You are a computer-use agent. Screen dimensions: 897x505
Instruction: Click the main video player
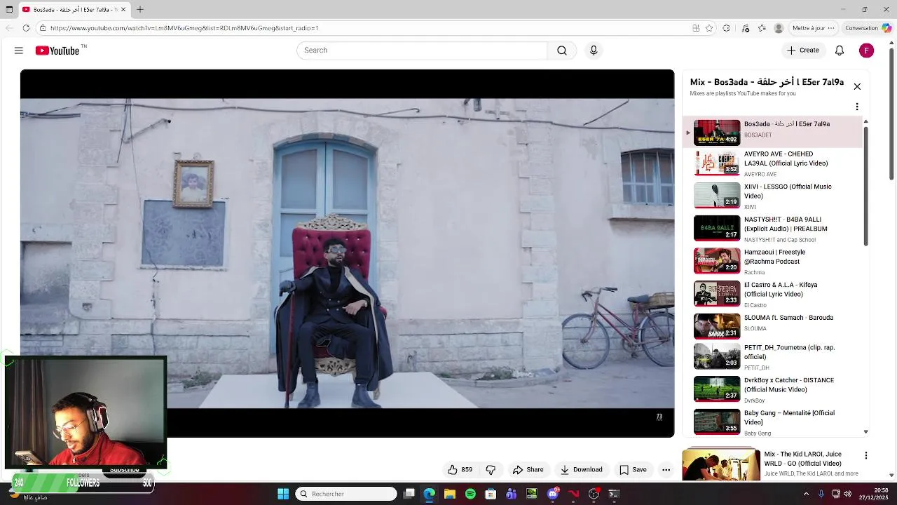click(x=347, y=253)
